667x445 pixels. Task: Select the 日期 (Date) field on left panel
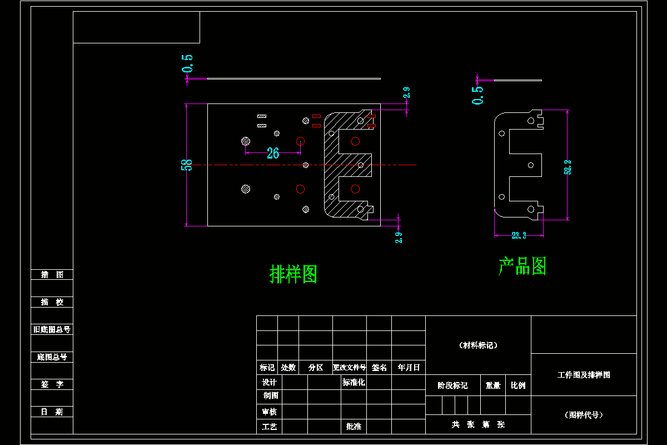pyautogui.click(x=52, y=412)
